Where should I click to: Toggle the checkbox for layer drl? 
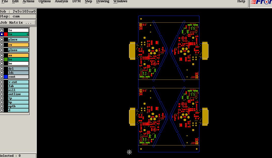click(2, 69)
